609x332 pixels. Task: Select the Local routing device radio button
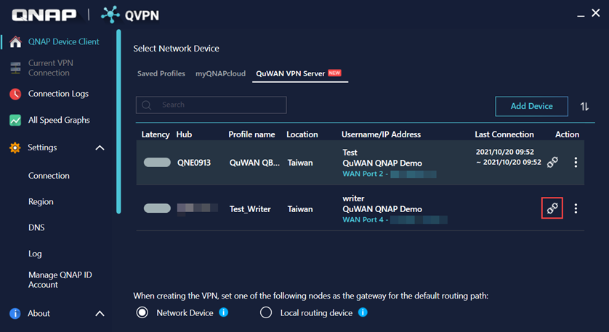tap(266, 312)
